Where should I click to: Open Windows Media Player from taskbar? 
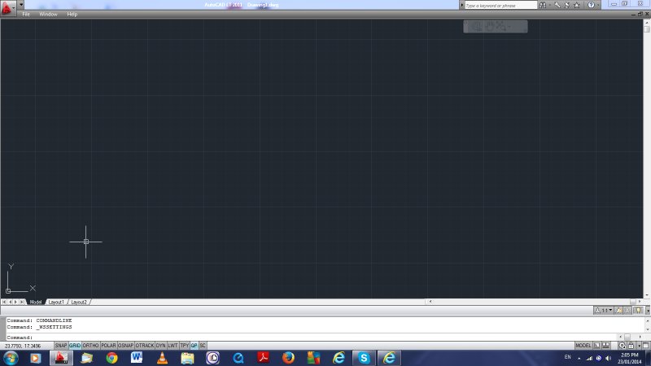pyautogui.click(x=35, y=358)
